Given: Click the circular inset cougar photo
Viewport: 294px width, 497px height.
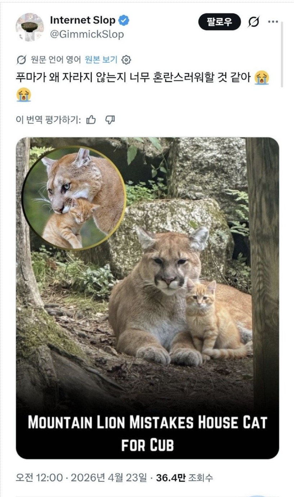Looking at the screenshot, I should pyautogui.click(x=74, y=198).
